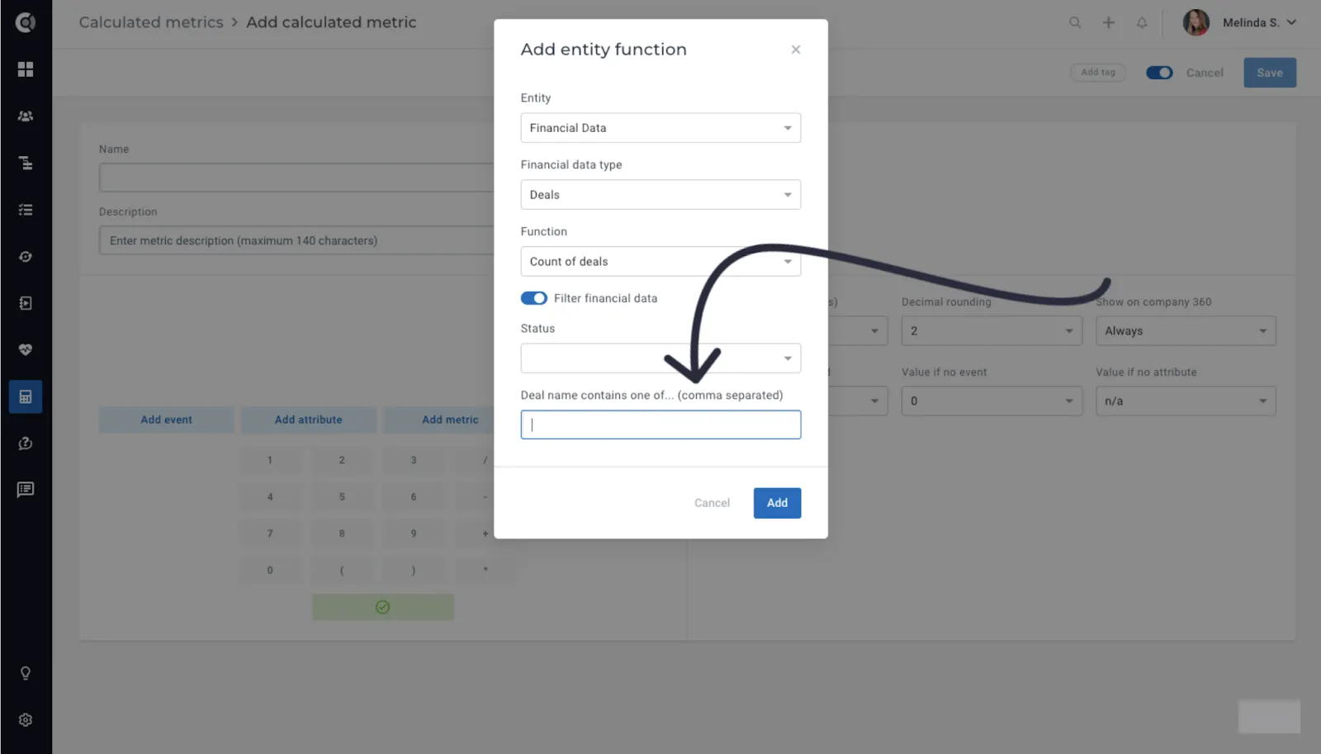1321x754 pixels.
Task: Click the green checkmark validate button
Action: [x=383, y=607]
